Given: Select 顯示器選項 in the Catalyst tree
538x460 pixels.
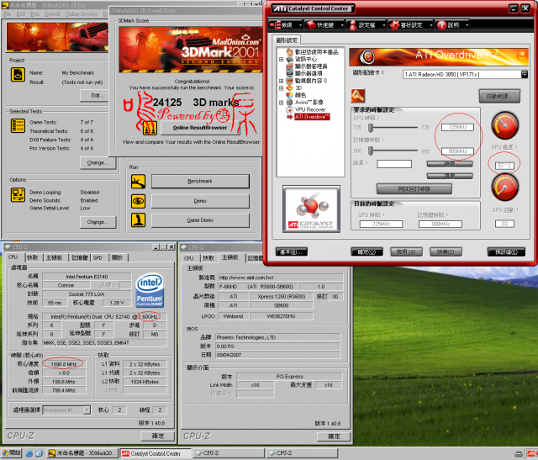Looking at the screenshot, I should (x=309, y=73).
